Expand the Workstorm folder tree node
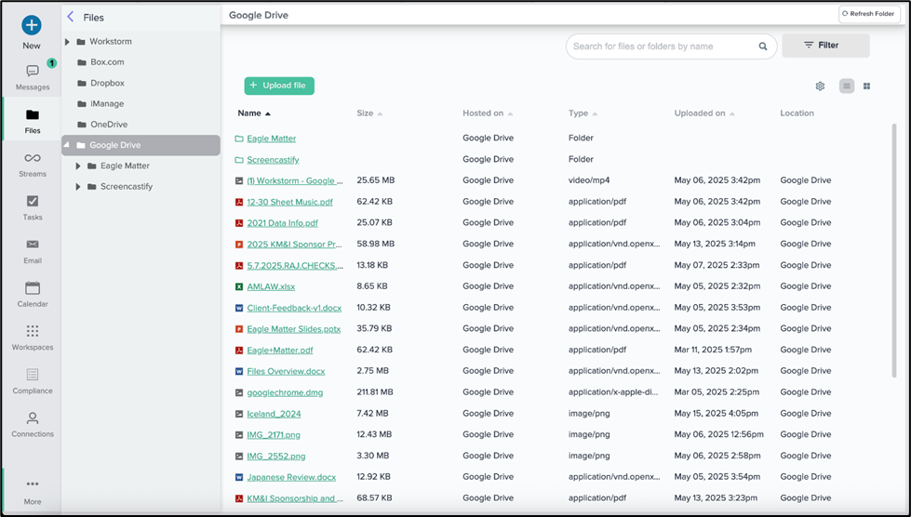911x517 pixels. click(x=67, y=42)
